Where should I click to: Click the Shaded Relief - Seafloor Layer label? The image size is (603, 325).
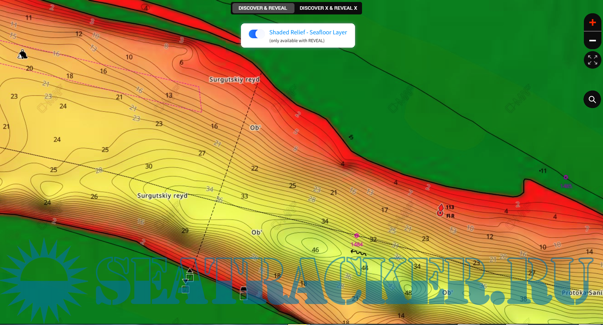point(308,32)
